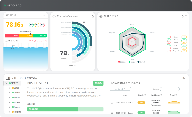Viewport: 192px width, 117px height.
Task: Expand the Govern tree node
Action: [9, 93]
